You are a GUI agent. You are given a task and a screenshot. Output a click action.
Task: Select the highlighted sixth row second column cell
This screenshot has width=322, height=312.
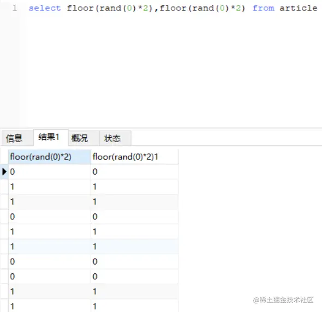pos(134,247)
